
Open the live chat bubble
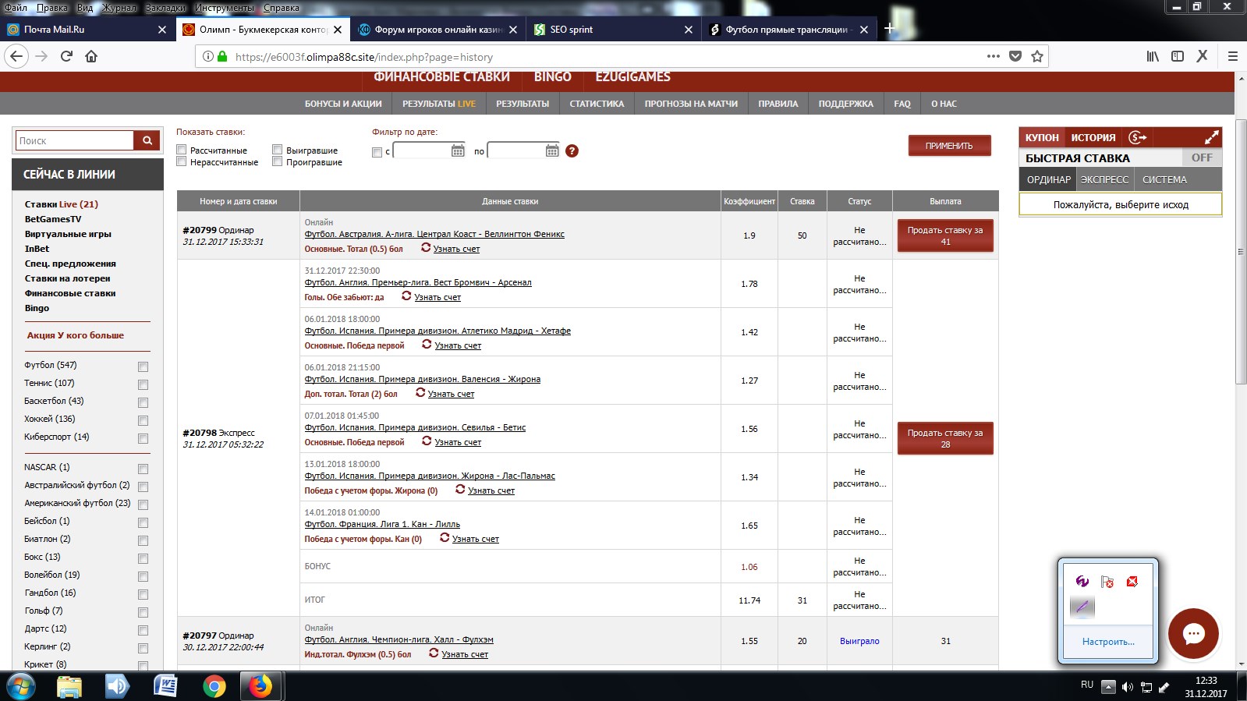pyautogui.click(x=1193, y=633)
